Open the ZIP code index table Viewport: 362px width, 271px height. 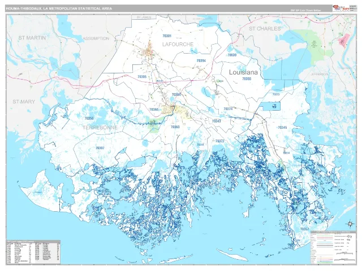pyautogui.click(x=33, y=252)
